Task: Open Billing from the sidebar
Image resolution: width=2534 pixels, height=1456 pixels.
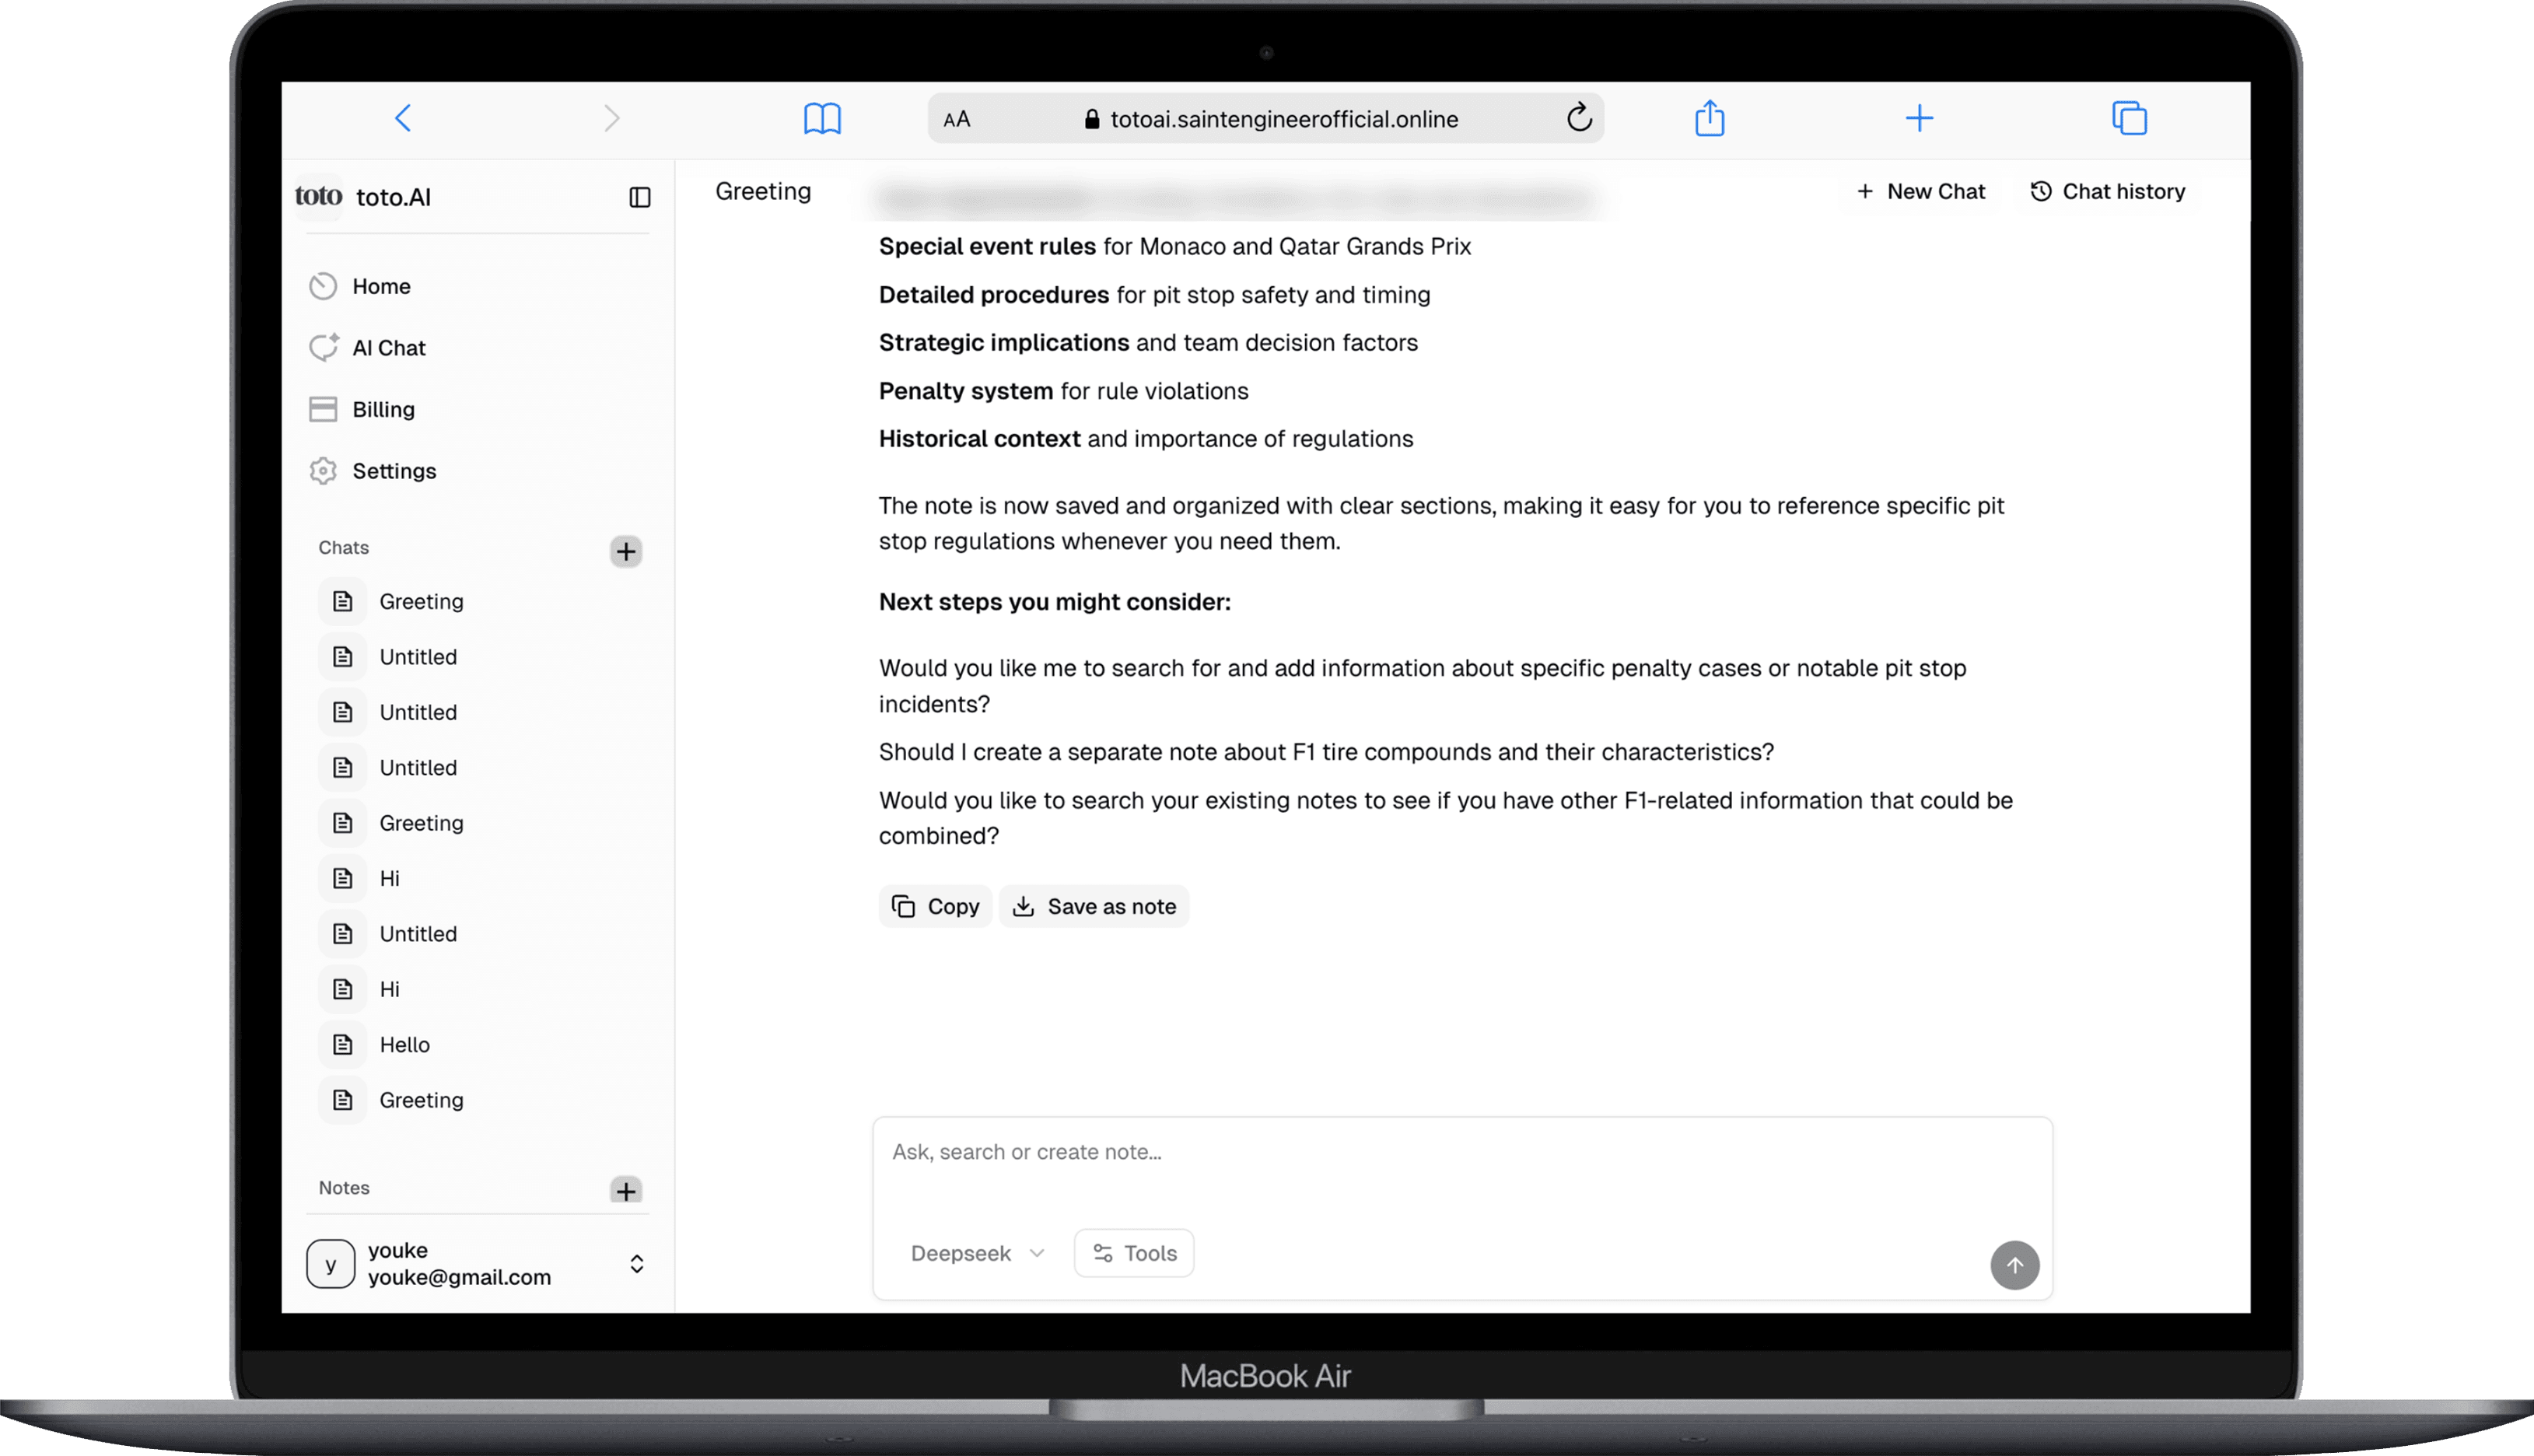Action: [x=384, y=408]
